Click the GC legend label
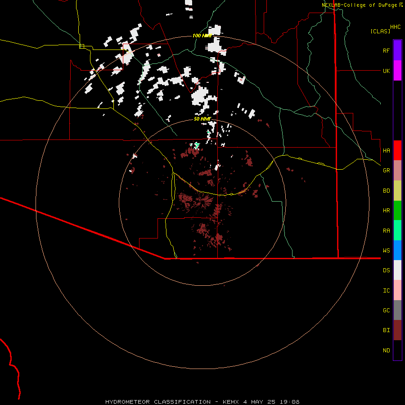 [386, 310]
